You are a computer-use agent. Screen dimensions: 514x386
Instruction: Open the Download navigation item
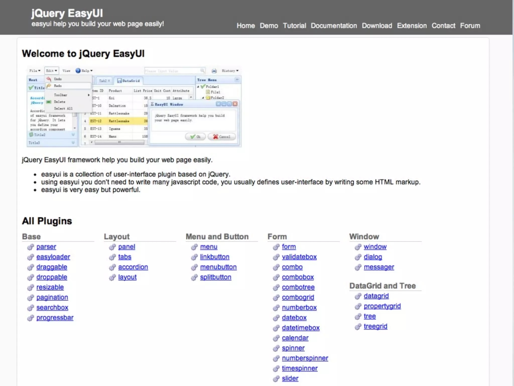click(377, 26)
